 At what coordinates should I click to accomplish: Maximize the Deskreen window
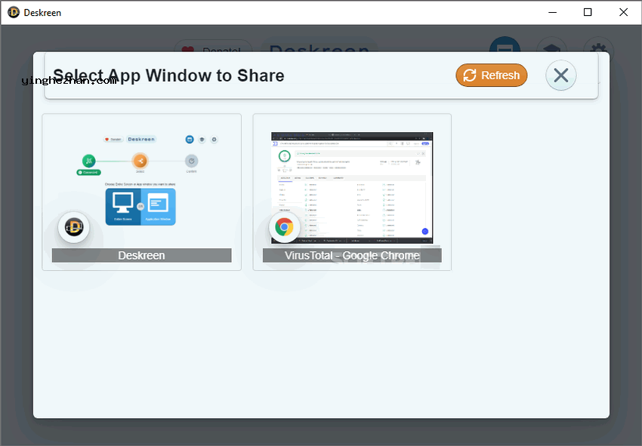click(x=588, y=12)
